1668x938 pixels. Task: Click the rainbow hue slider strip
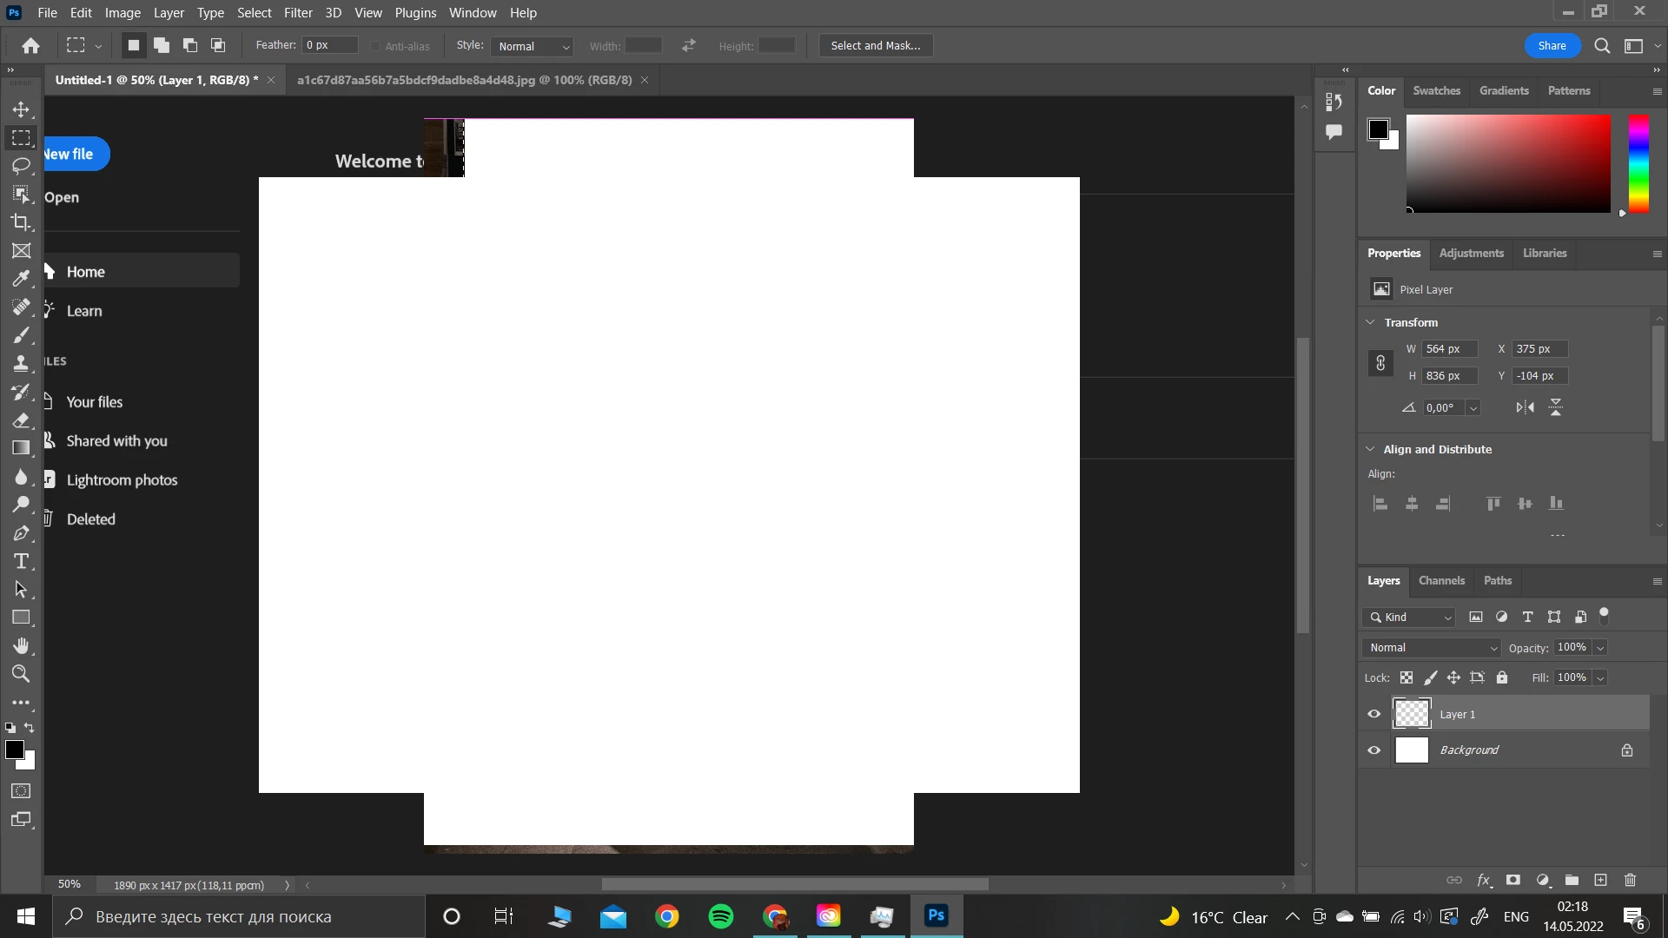coord(1638,163)
